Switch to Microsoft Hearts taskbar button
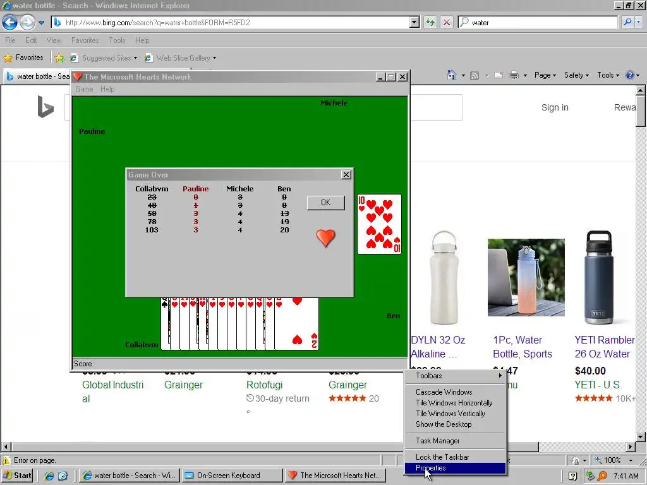 coord(335,476)
